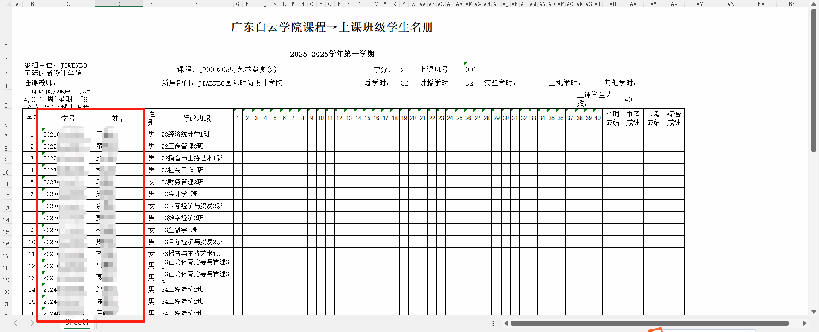Image resolution: width=819 pixels, height=332 pixels.
Task: Select the title cell 广东白云学院课程
Action: (332, 27)
